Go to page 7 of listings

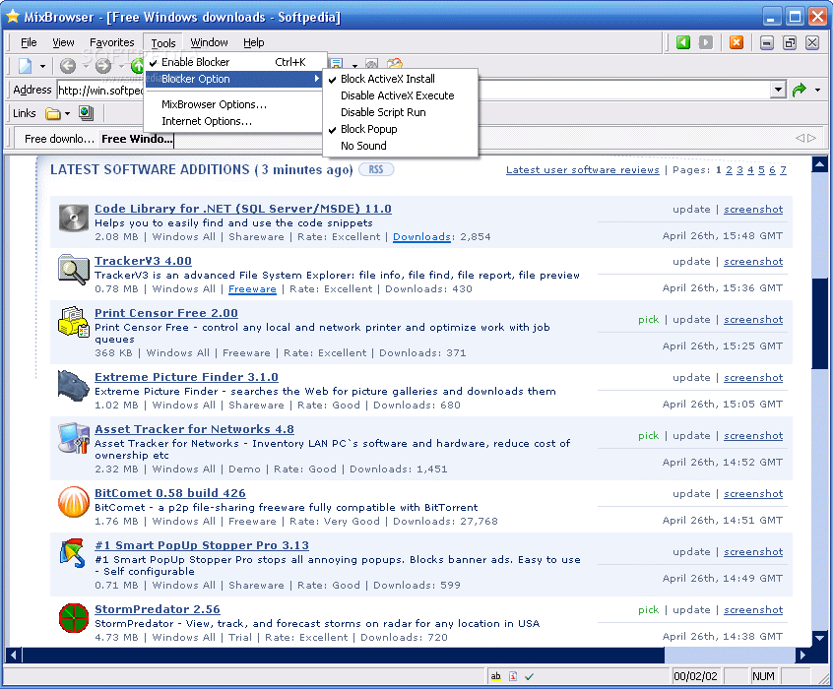783,170
